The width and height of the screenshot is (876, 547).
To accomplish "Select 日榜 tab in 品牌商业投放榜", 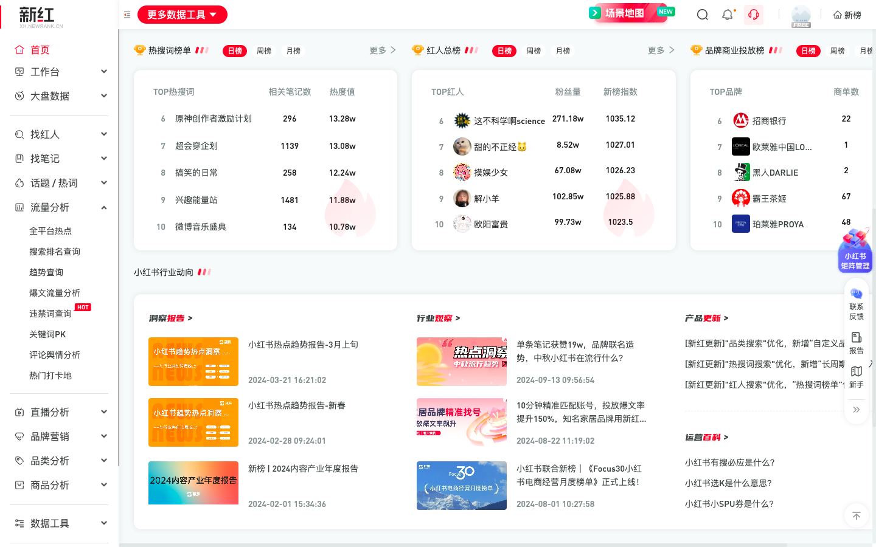I will coord(808,51).
